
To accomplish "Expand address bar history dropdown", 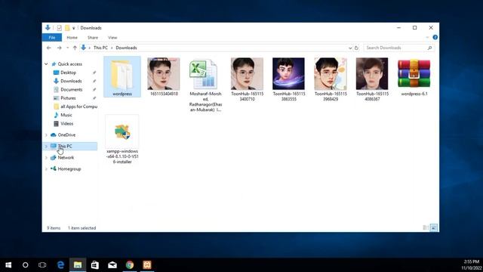I will (350, 48).
